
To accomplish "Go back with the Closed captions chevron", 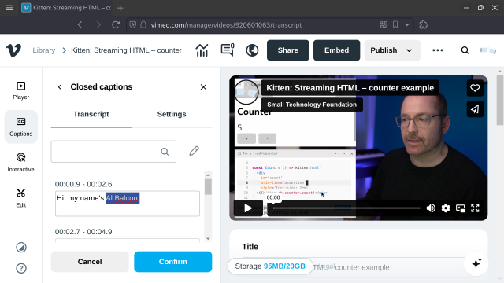I will click(60, 87).
